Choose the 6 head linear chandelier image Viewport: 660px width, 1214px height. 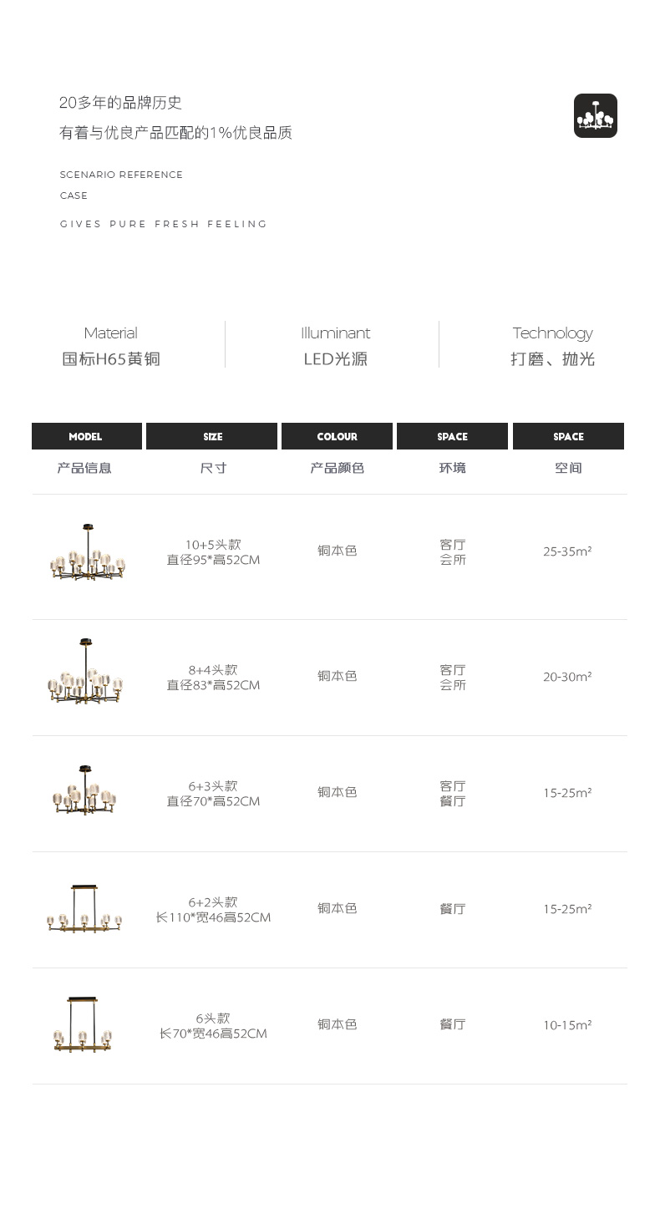pyautogui.click(x=83, y=1025)
